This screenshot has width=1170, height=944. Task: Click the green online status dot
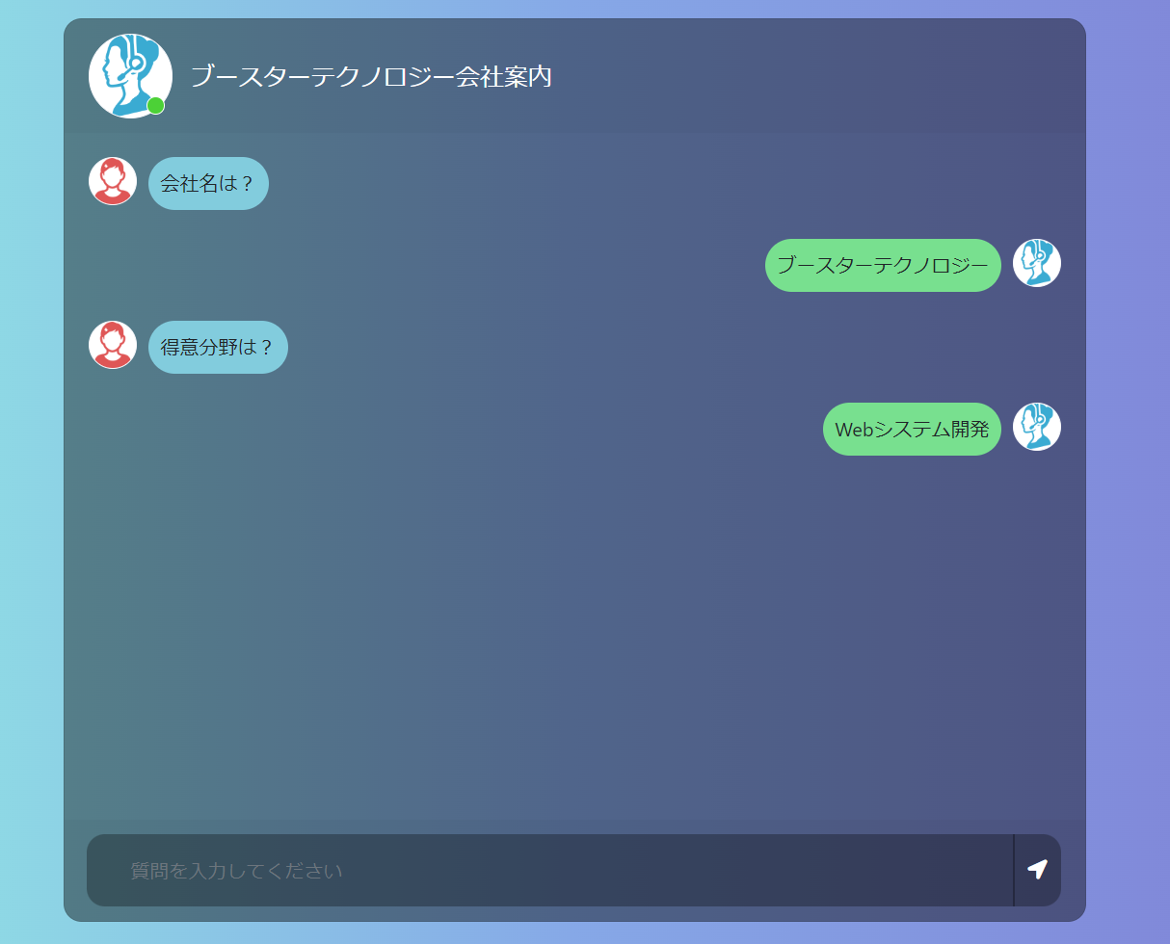pos(156,106)
